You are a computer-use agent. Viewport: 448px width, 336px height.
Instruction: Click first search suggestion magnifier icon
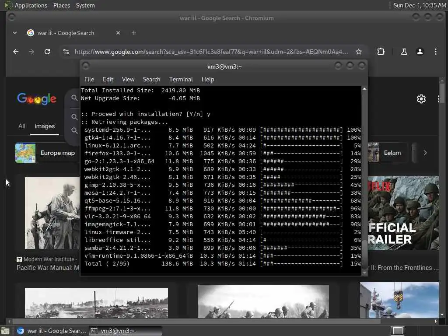click(74, 98)
